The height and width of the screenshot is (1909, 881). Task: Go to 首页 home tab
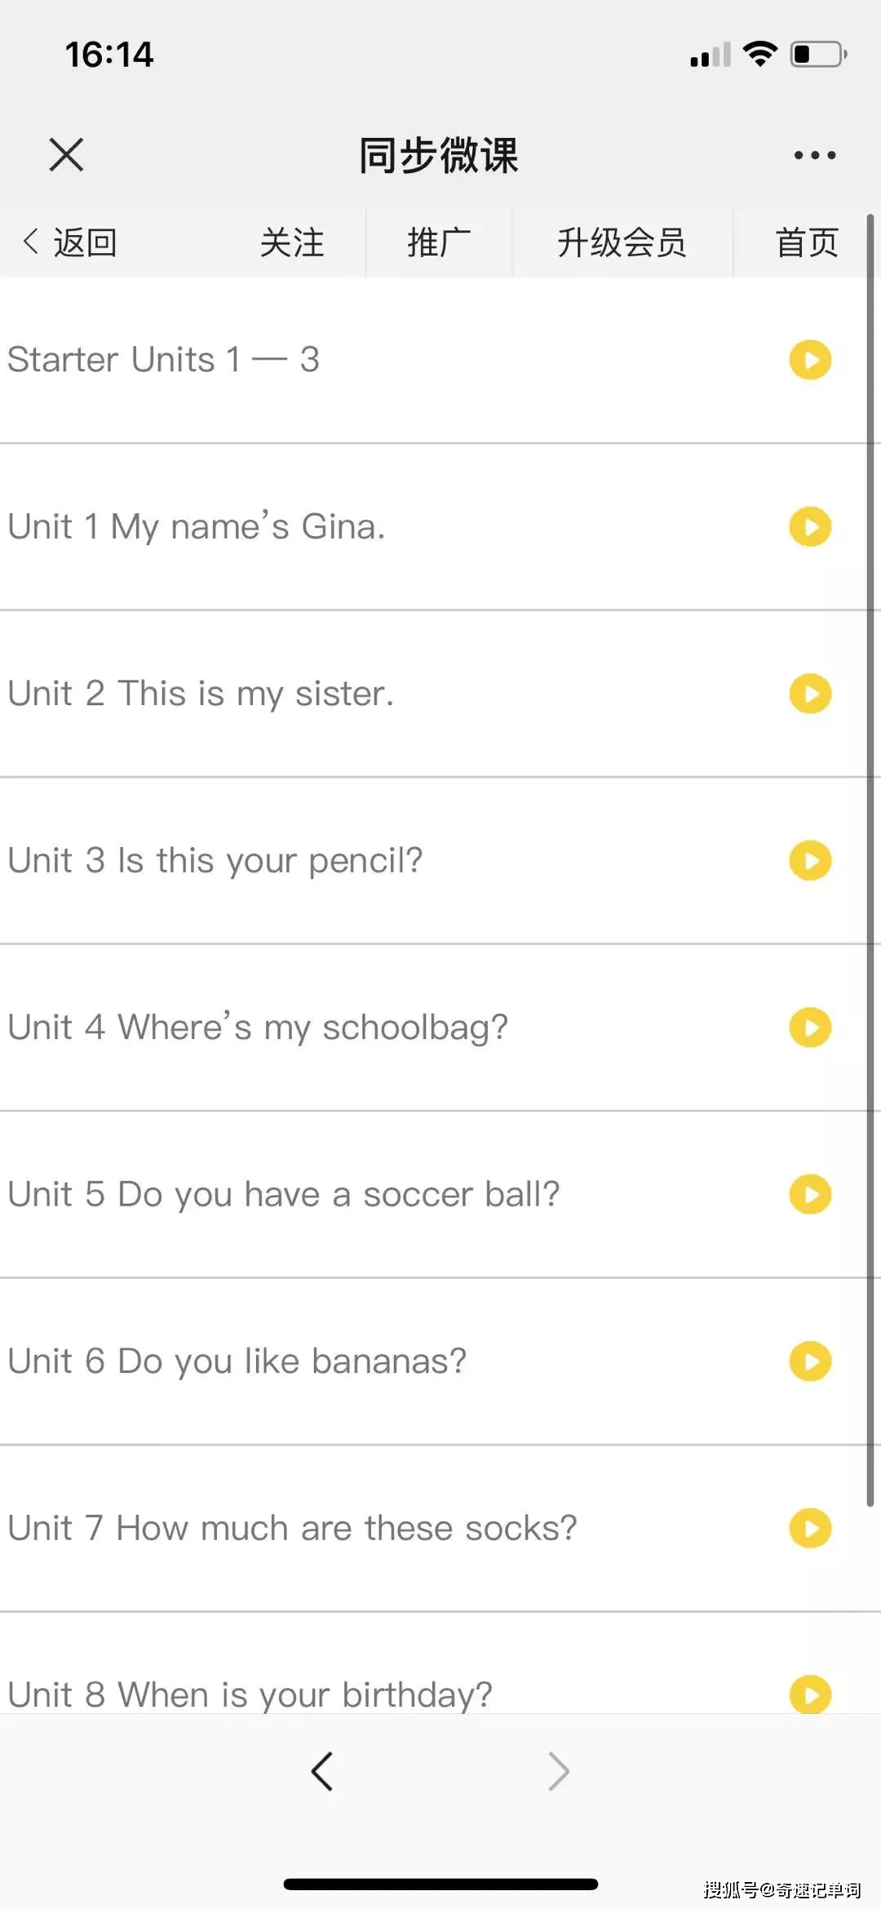[x=807, y=242]
